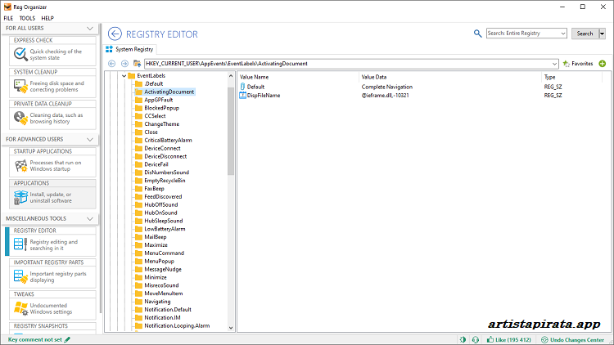The height and width of the screenshot is (345, 614).
Task: Select the LowBatteryAlarm key
Action: 165,229
